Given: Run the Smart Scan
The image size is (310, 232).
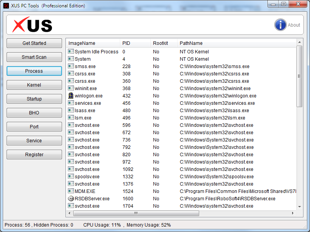Looking at the screenshot, I should (34, 57).
